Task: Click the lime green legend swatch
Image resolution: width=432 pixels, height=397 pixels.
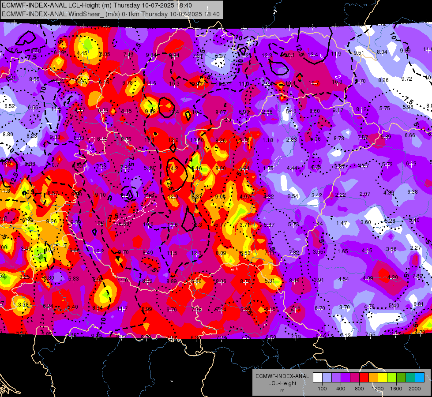Action: 392,377
